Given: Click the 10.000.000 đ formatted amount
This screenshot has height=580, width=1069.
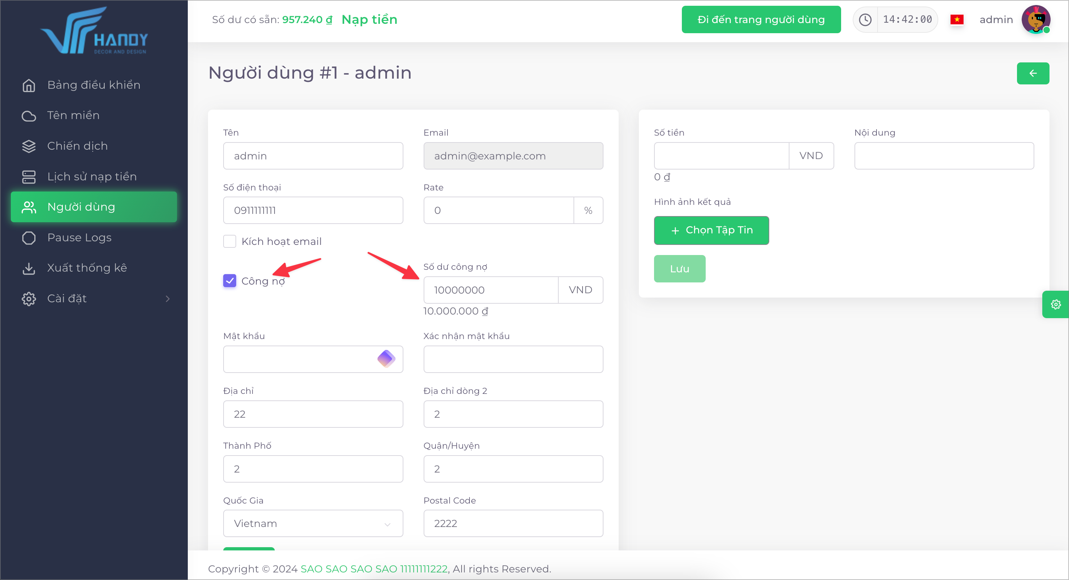Looking at the screenshot, I should pyautogui.click(x=456, y=311).
